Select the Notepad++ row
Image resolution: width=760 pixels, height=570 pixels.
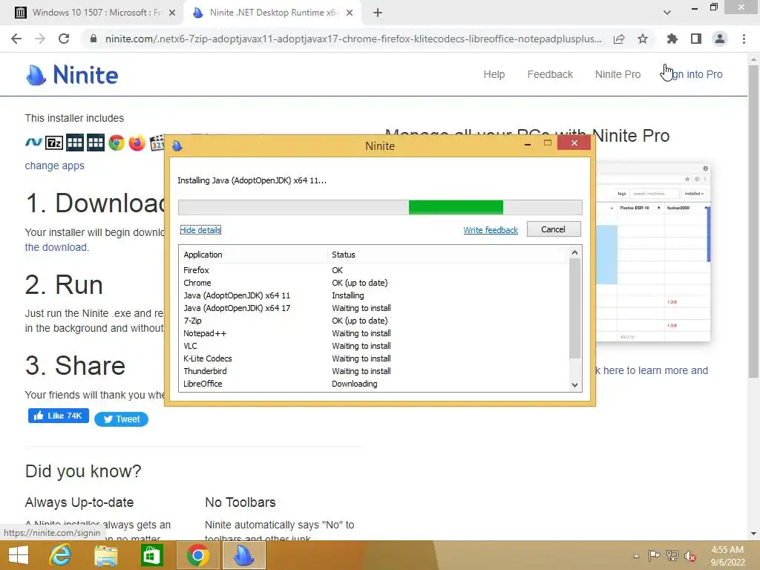coord(374,333)
